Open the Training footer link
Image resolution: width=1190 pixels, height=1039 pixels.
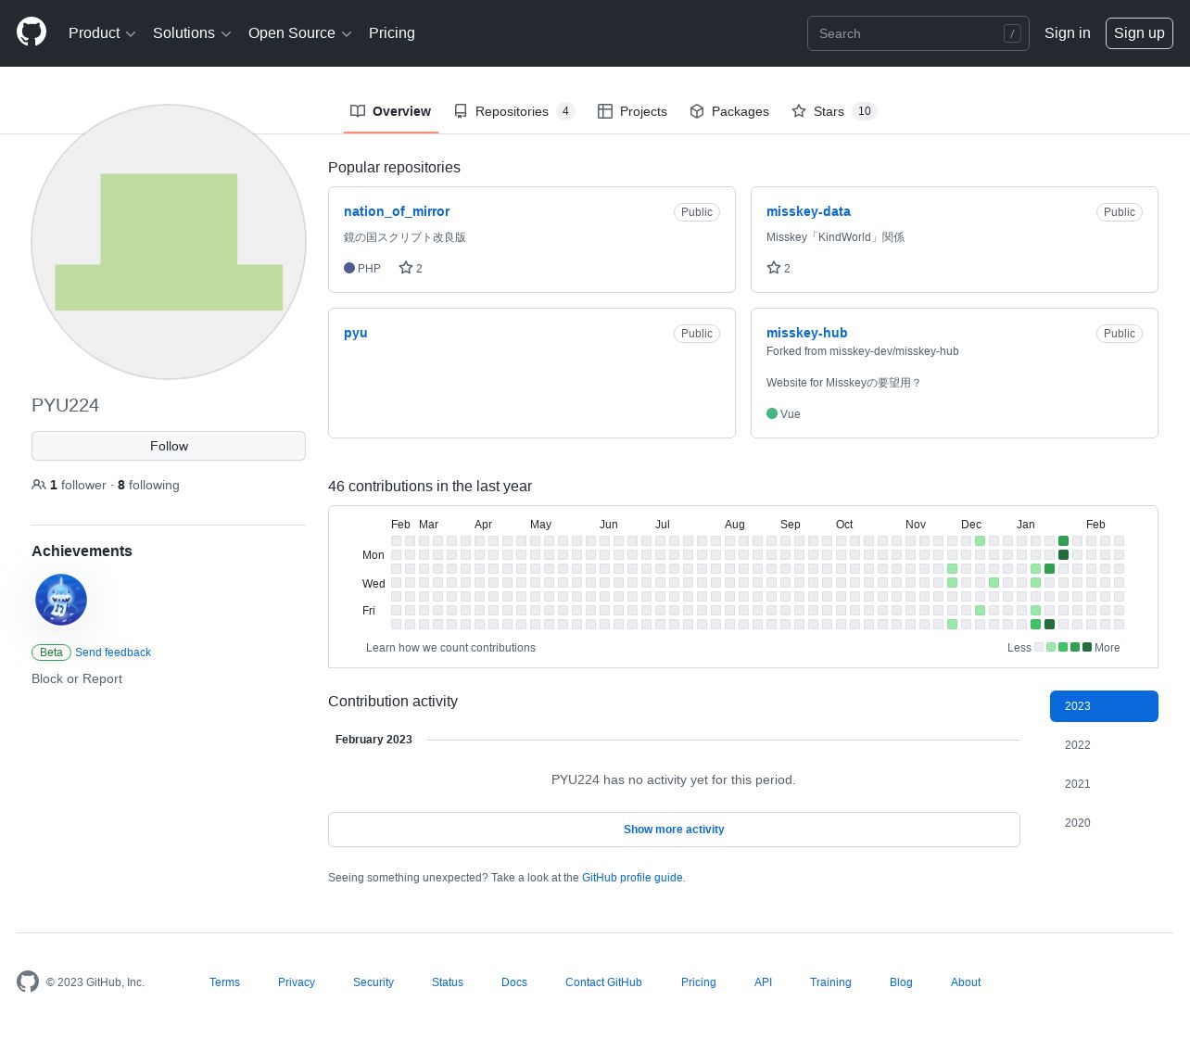830,982
